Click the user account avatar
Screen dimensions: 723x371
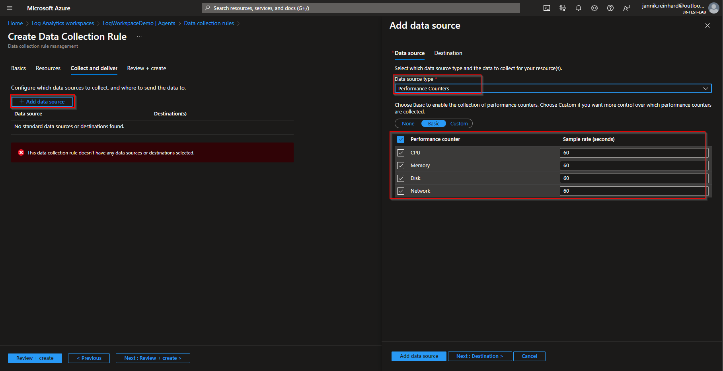pos(714,8)
